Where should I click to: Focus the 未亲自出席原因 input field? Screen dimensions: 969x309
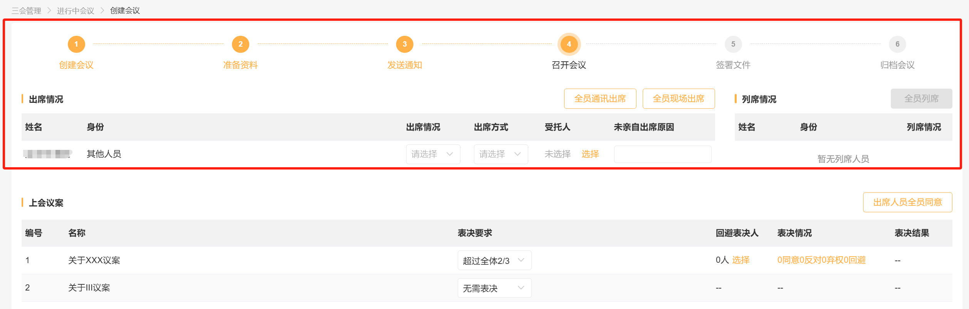[x=663, y=154]
